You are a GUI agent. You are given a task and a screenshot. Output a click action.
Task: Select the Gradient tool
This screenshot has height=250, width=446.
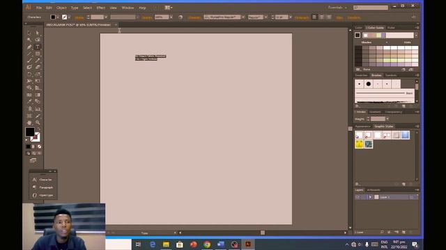point(38,95)
